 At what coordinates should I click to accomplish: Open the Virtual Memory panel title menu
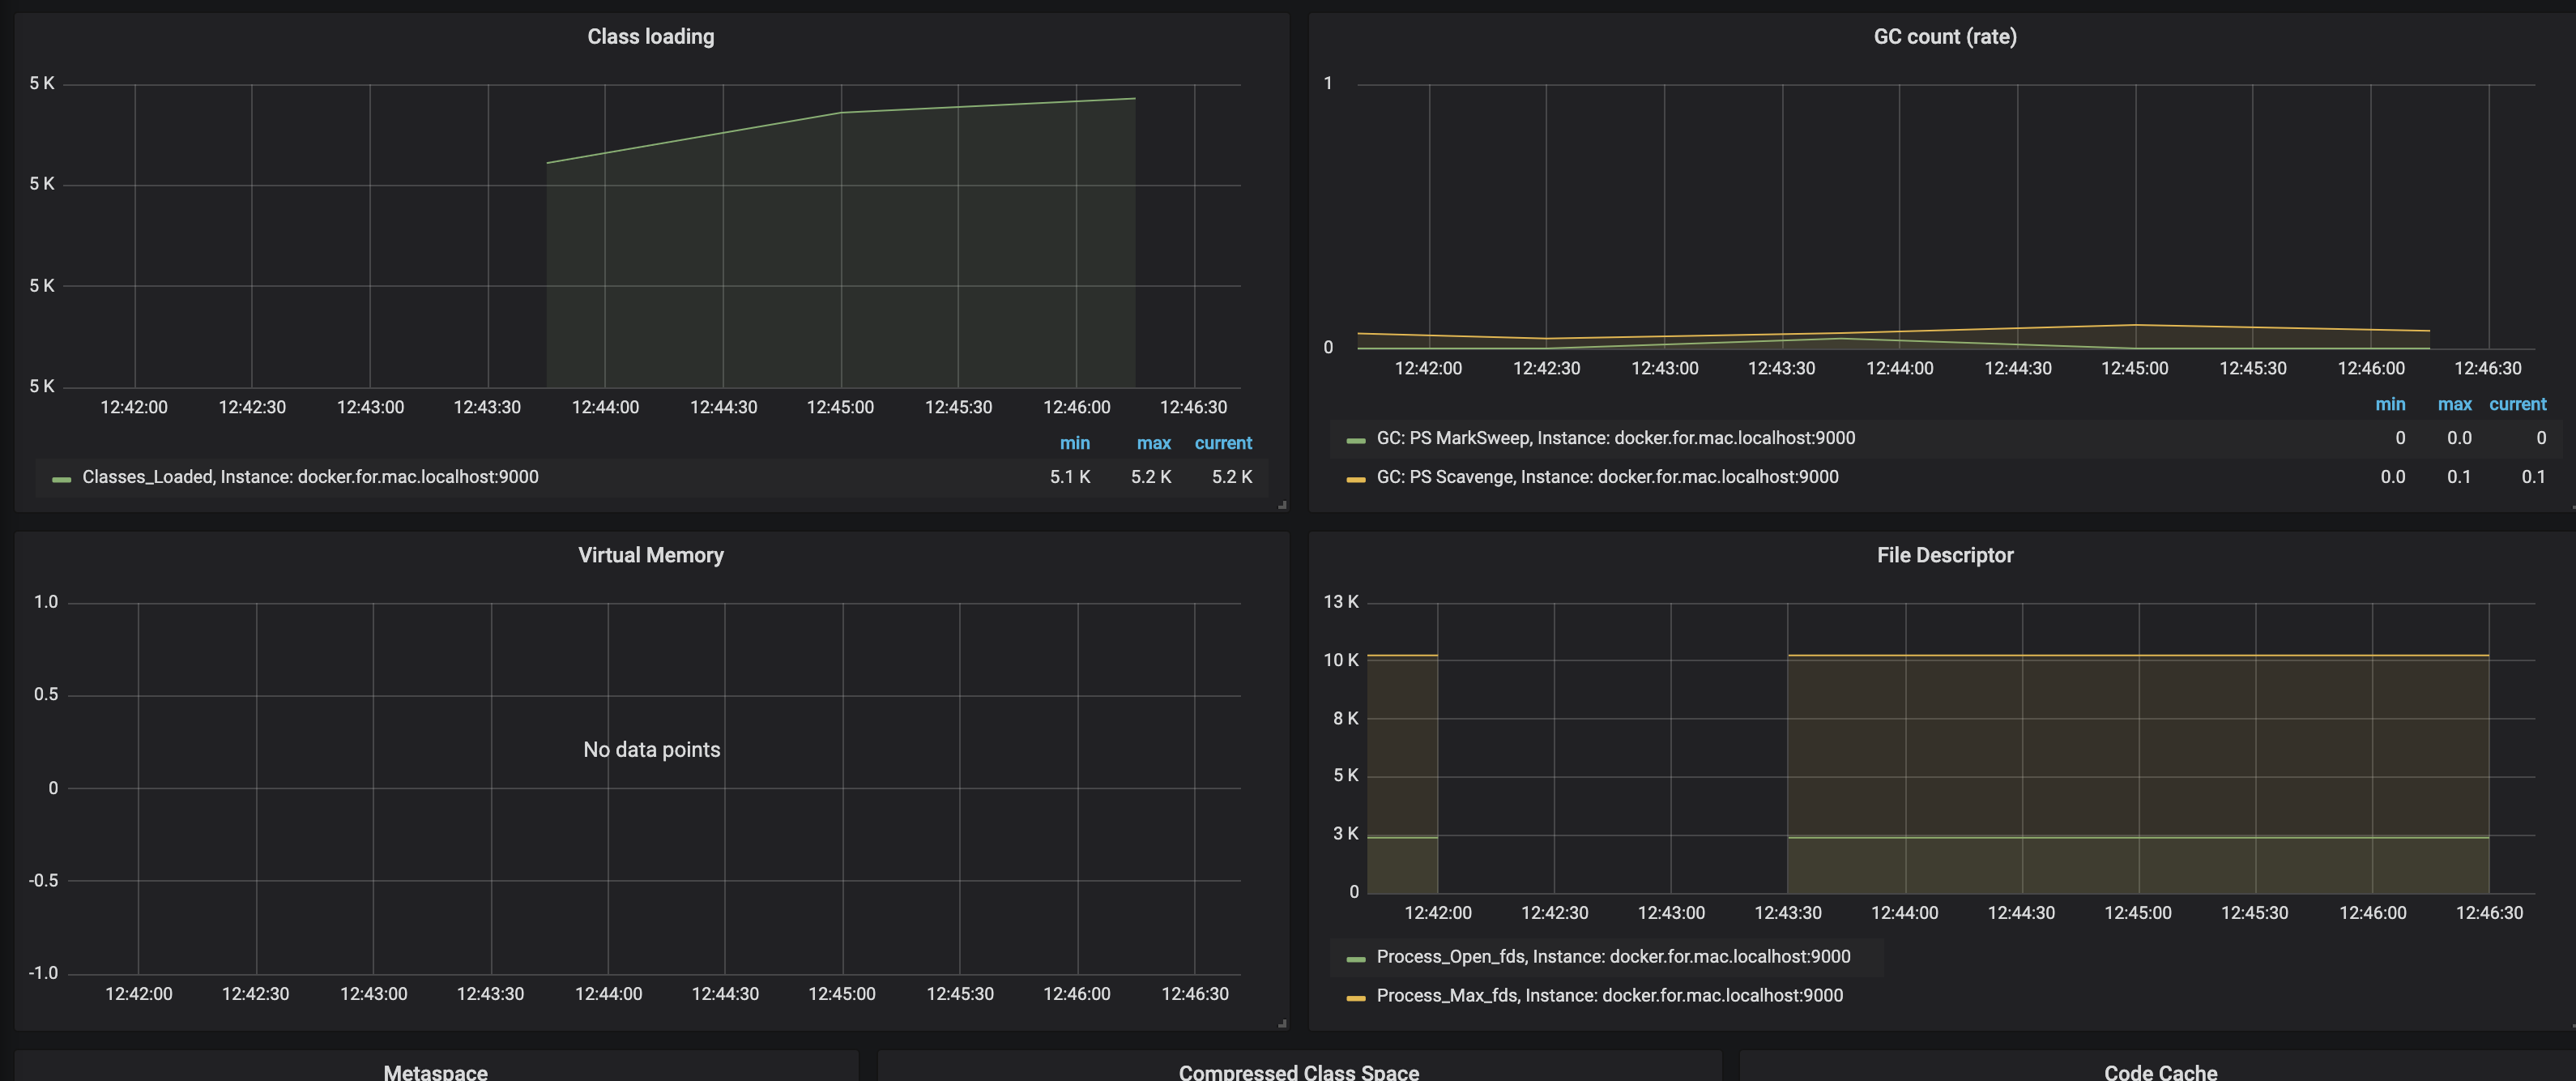pyautogui.click(x=650, y=555)
